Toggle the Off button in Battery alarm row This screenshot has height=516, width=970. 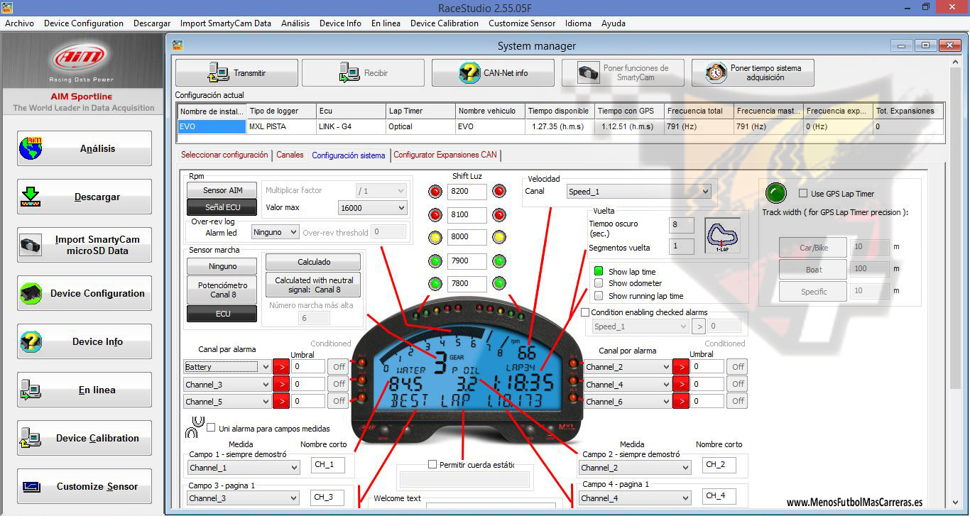(339, 367)
